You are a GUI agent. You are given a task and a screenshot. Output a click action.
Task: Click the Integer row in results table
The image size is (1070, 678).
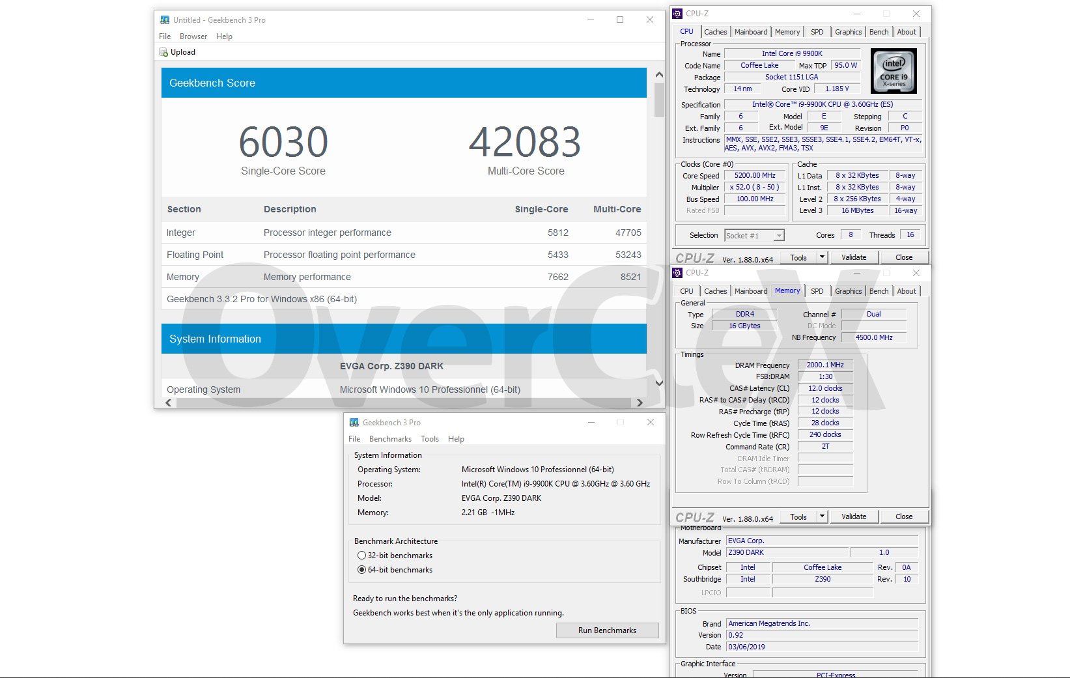pyautogui.click(x=404, y=233)
